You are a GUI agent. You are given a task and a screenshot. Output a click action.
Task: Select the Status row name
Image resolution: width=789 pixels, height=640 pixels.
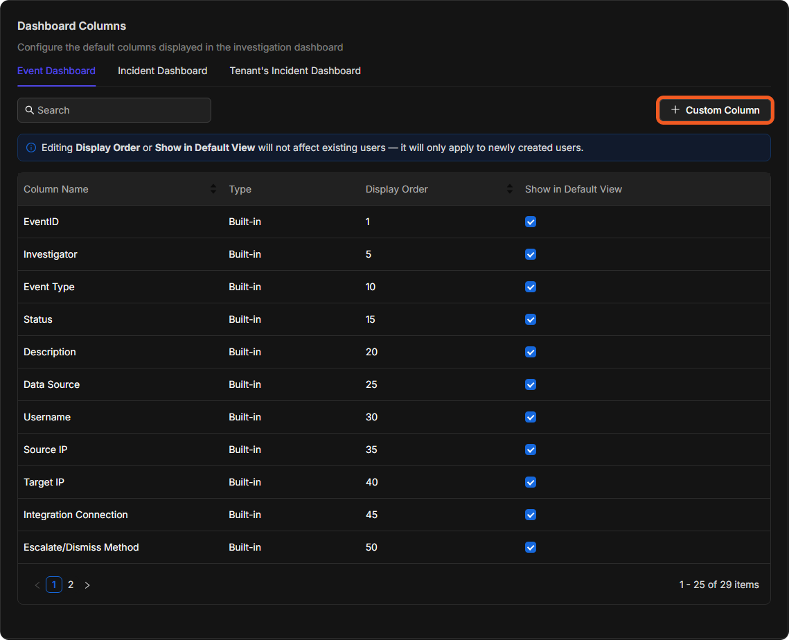[37, 319]
